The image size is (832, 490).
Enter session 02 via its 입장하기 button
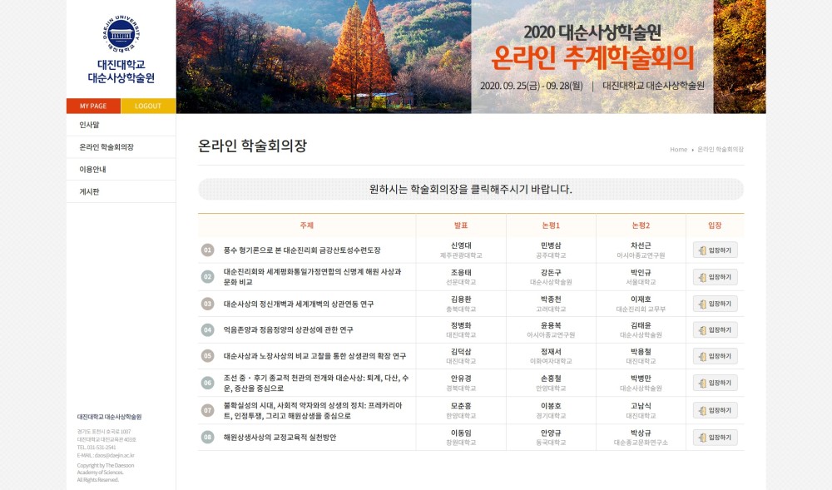point(715,277)
